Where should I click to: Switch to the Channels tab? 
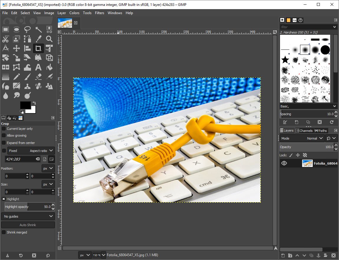pos(304,131)
